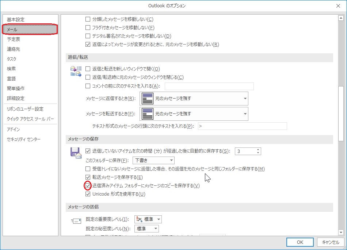Toggle 送信済みアイテム フォルダーにコピーを保存する
The image size is (347, 250).
88,186
